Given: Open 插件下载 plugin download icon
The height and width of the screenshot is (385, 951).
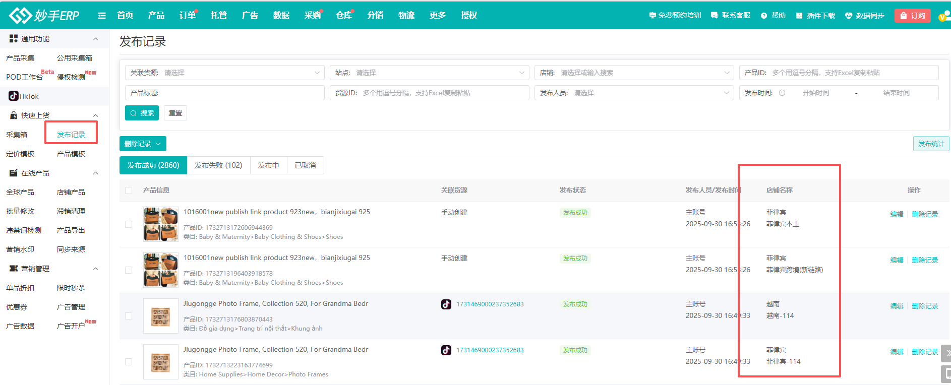Looking at the screenshot, I should 799,16.
